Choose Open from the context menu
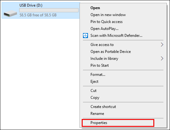 point(123,8)
